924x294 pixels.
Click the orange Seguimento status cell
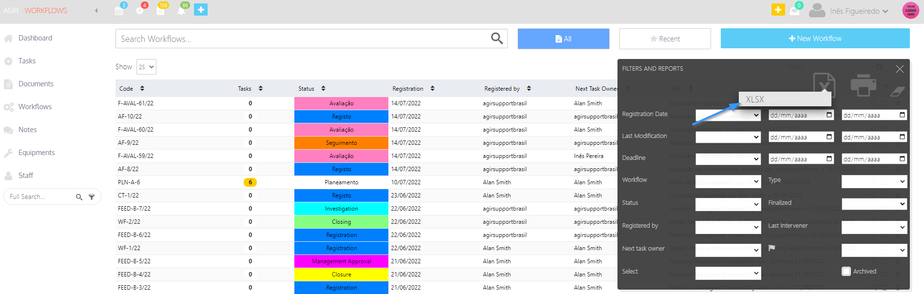(x=341, y=143)
